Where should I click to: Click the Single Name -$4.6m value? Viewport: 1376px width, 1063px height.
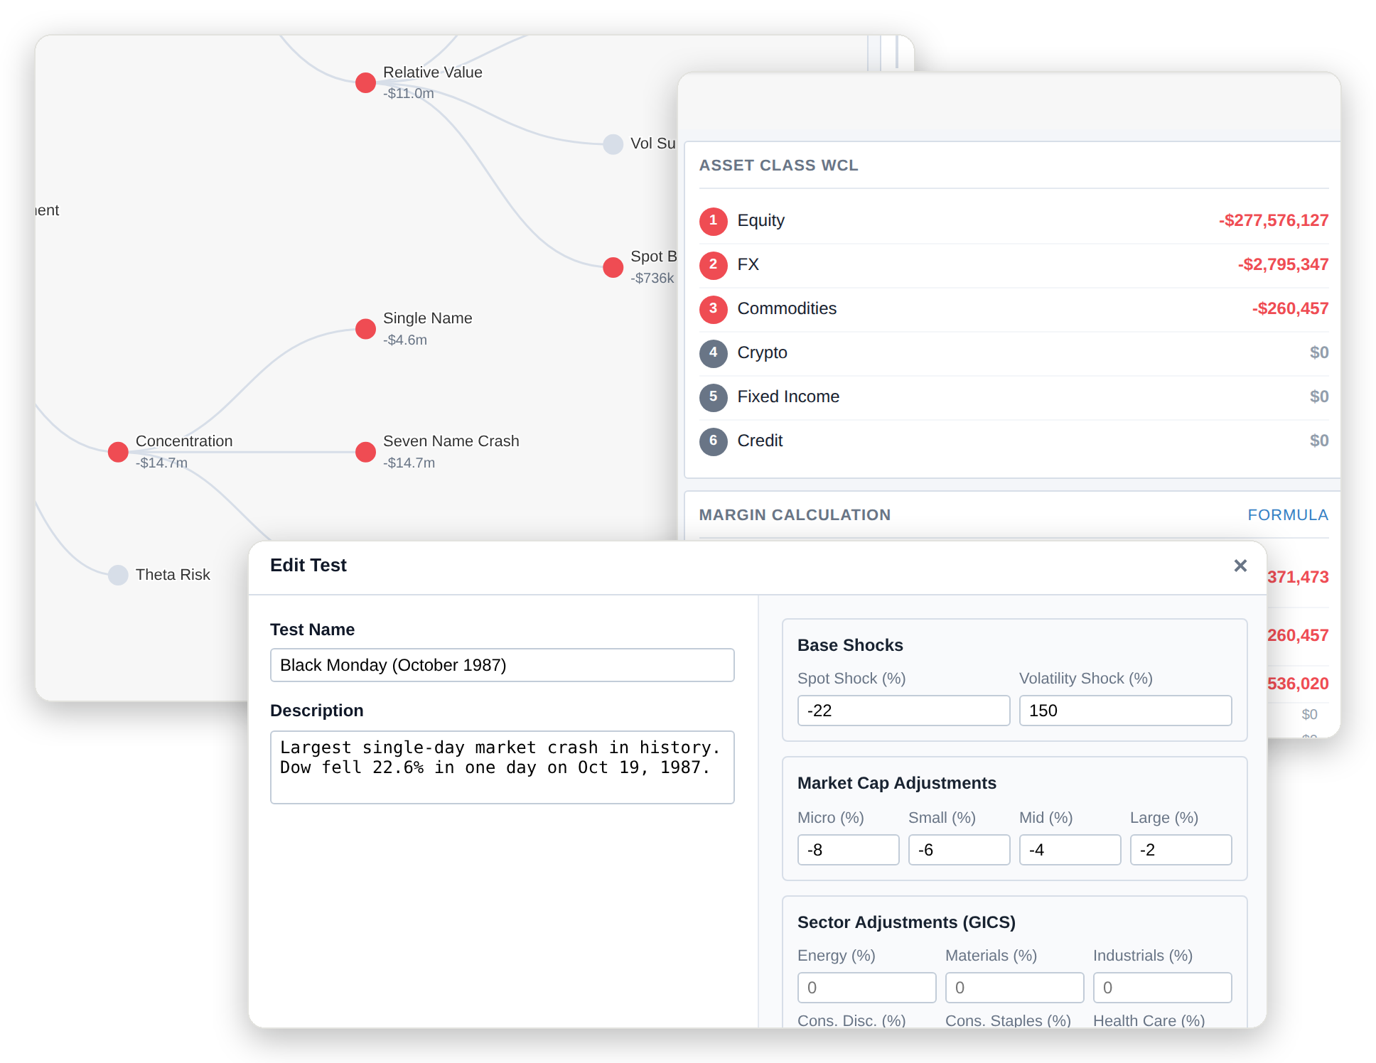pos(405,340)
